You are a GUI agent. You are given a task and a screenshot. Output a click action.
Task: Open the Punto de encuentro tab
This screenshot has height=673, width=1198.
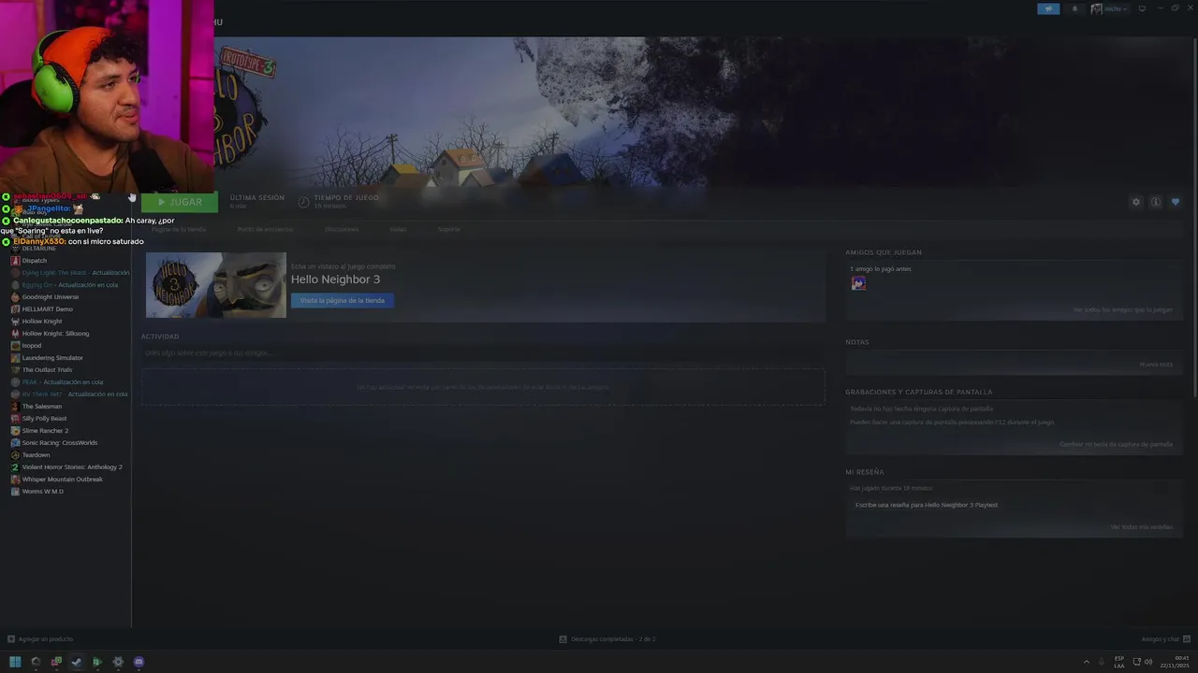[265, 229]
